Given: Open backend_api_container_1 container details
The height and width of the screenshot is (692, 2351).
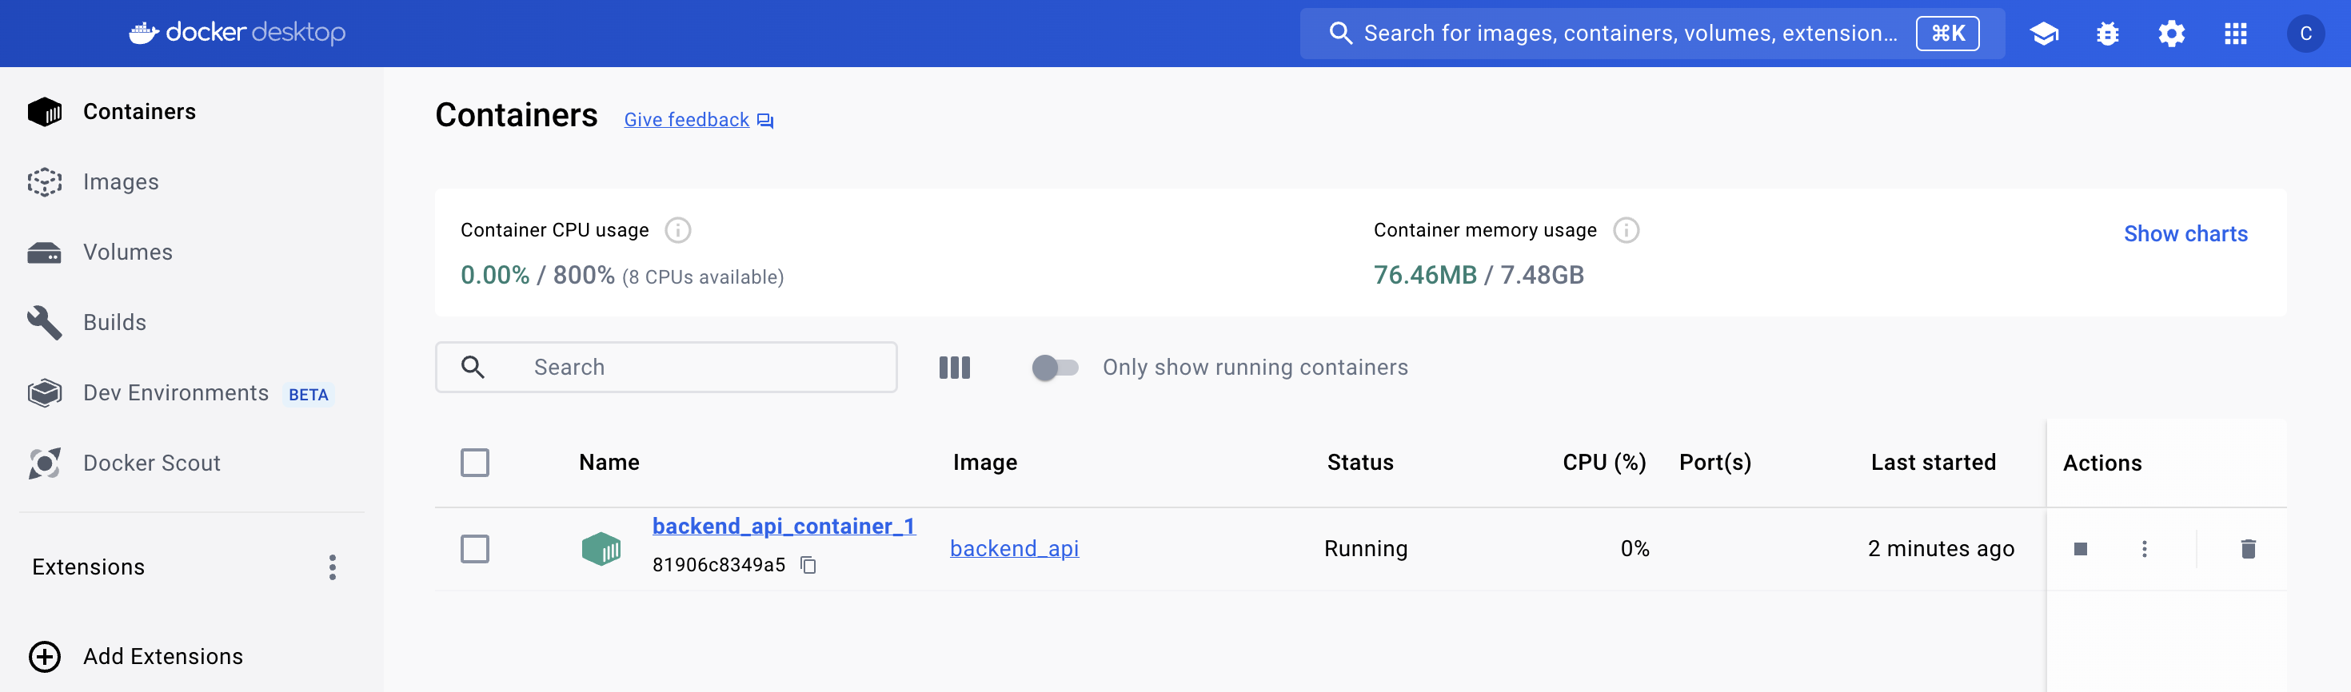Looking at the screenshot, I should pyautogui.click(x=783, y=526).
